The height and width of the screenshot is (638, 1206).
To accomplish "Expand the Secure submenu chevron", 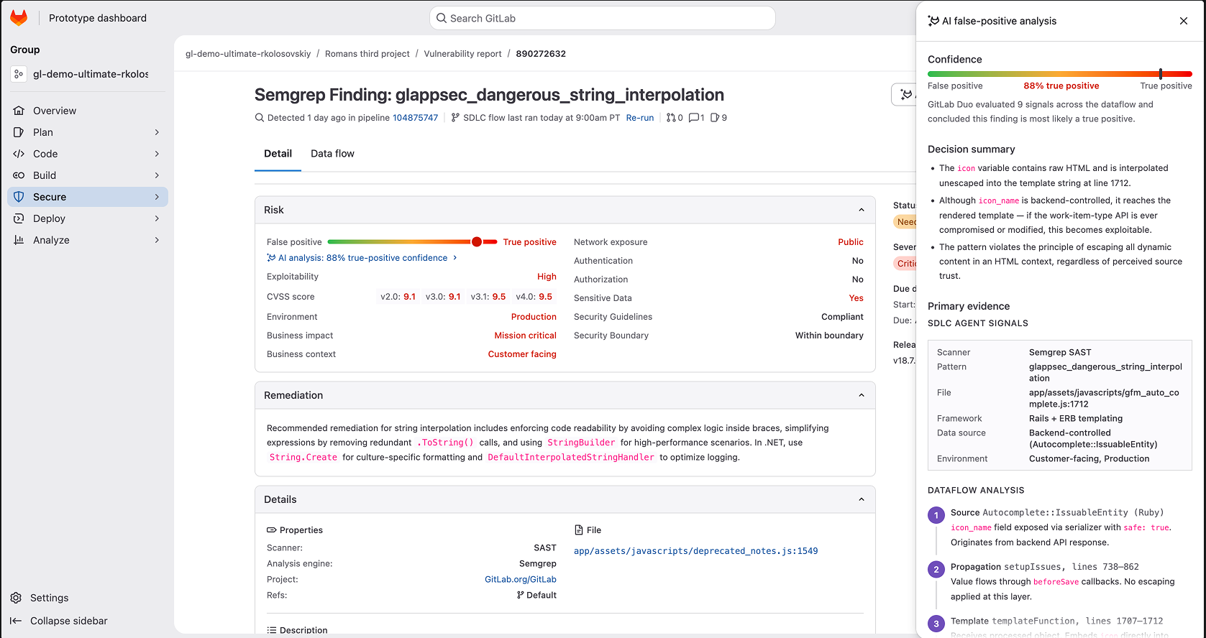I will tap(157, 197).
